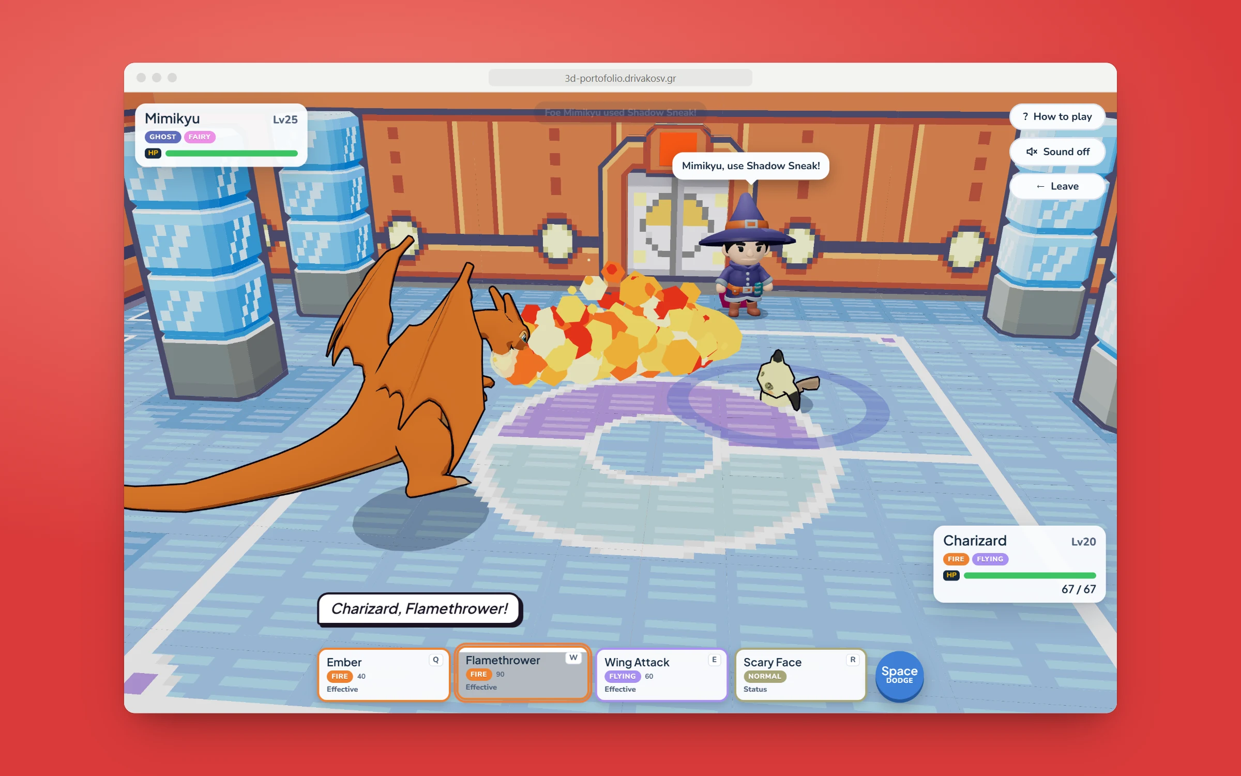Viewport: 1241px width, 776px height.
Task: Click the 'Charizard, Flamethrower!' command banner
Action: 419,609
